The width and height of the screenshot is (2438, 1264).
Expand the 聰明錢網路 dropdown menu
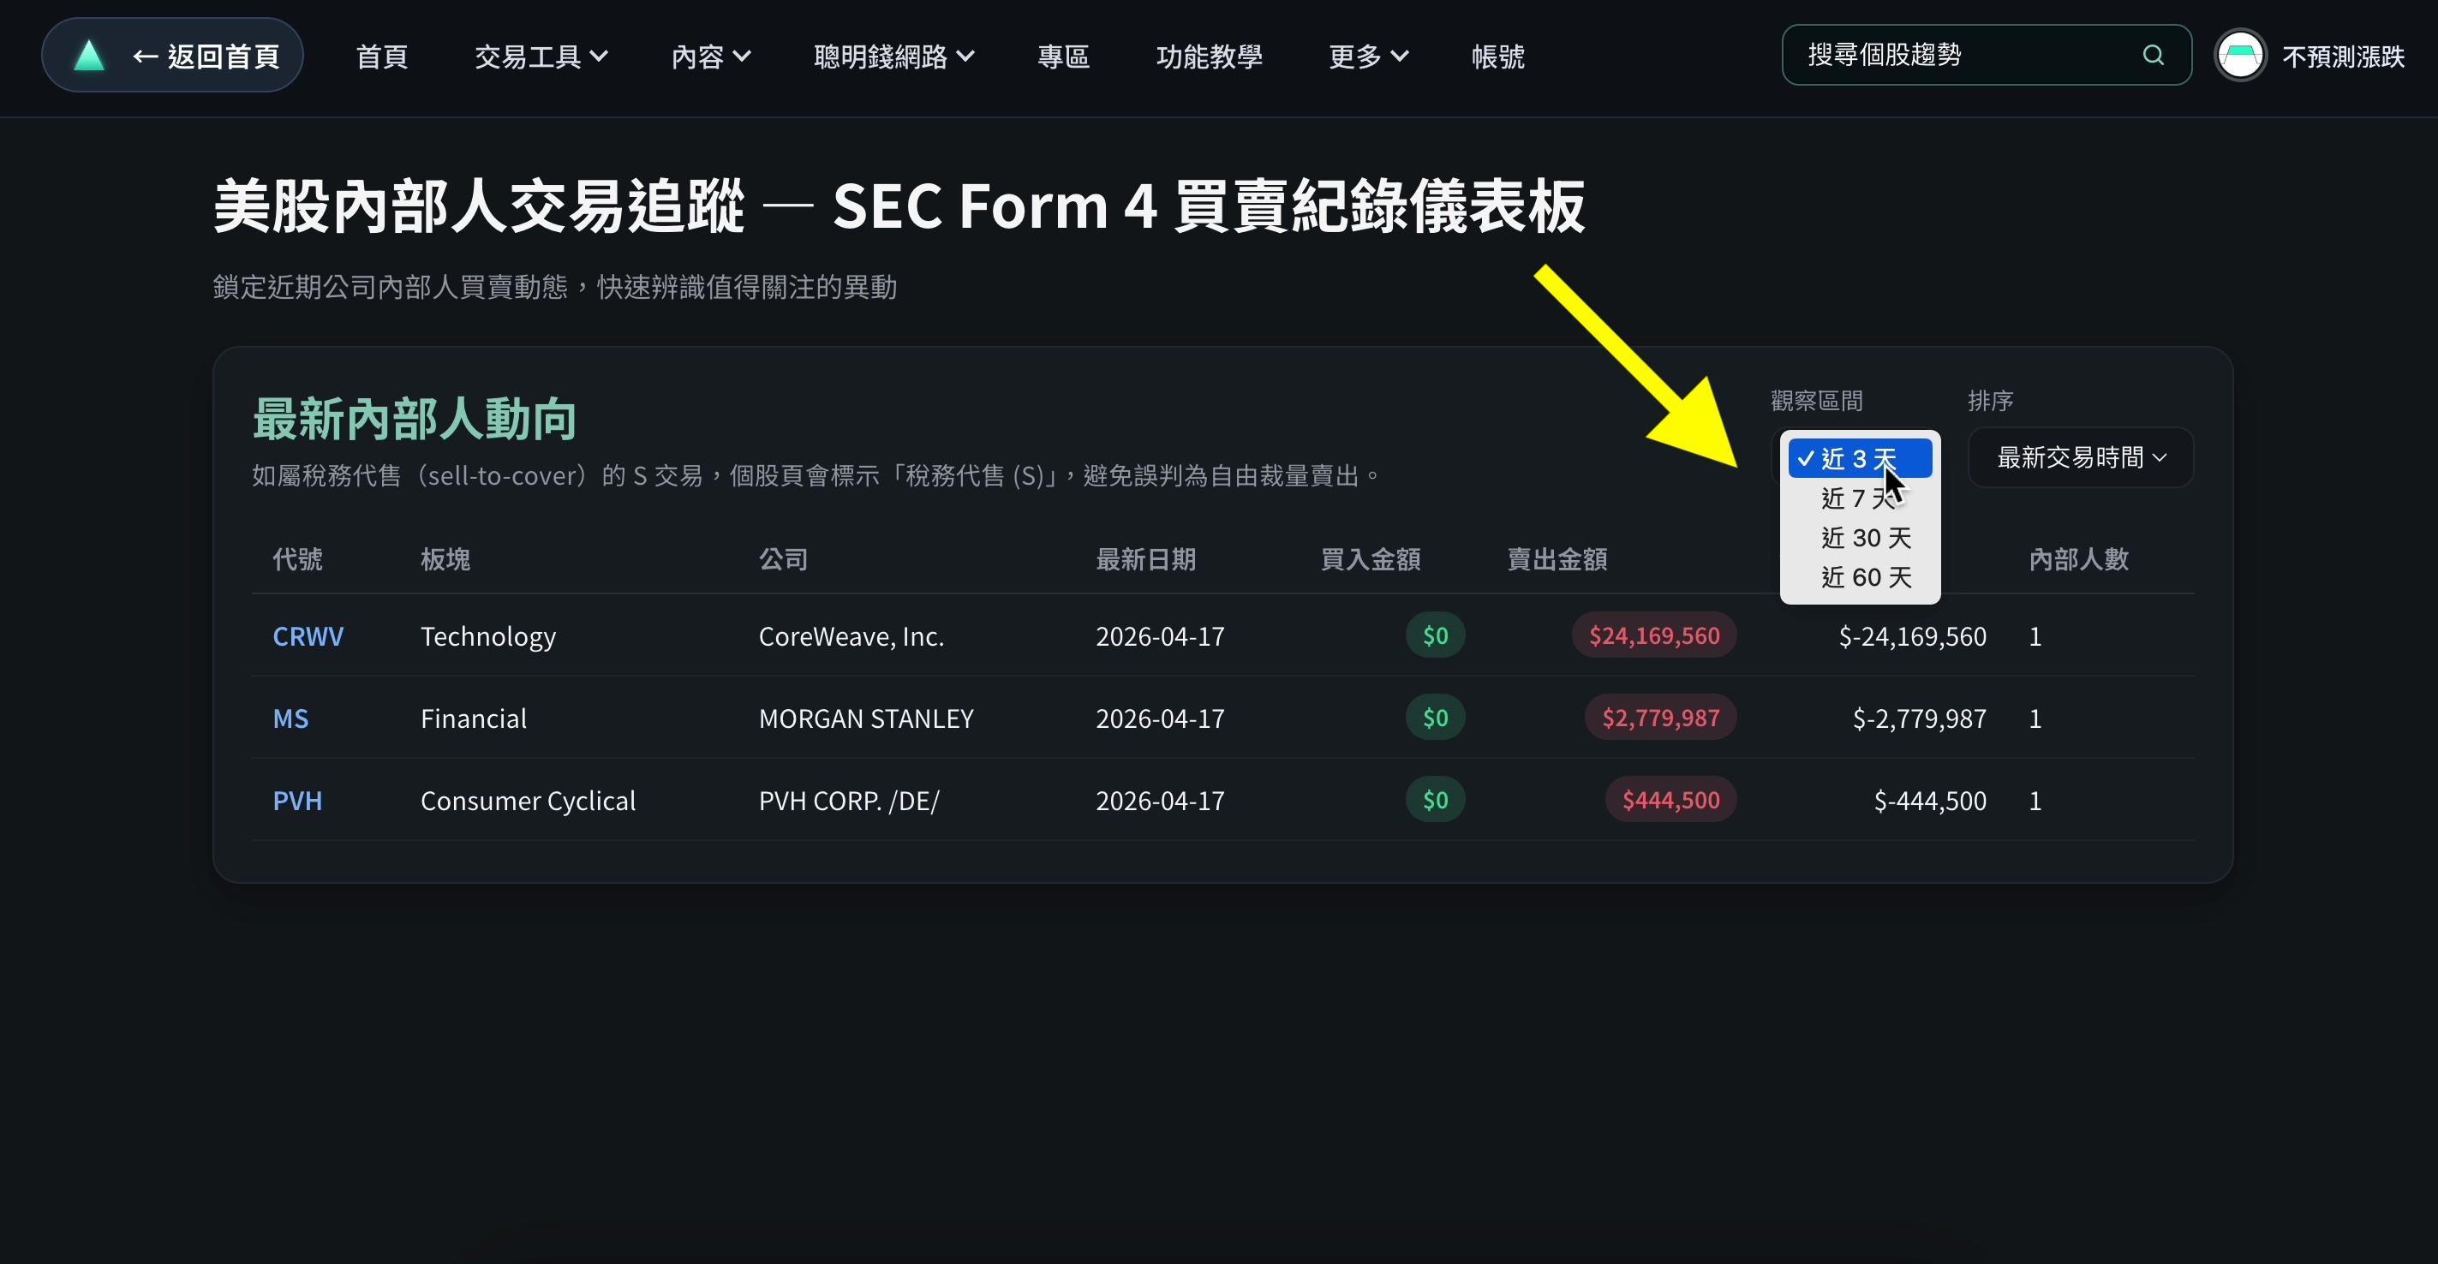(894, 57)
